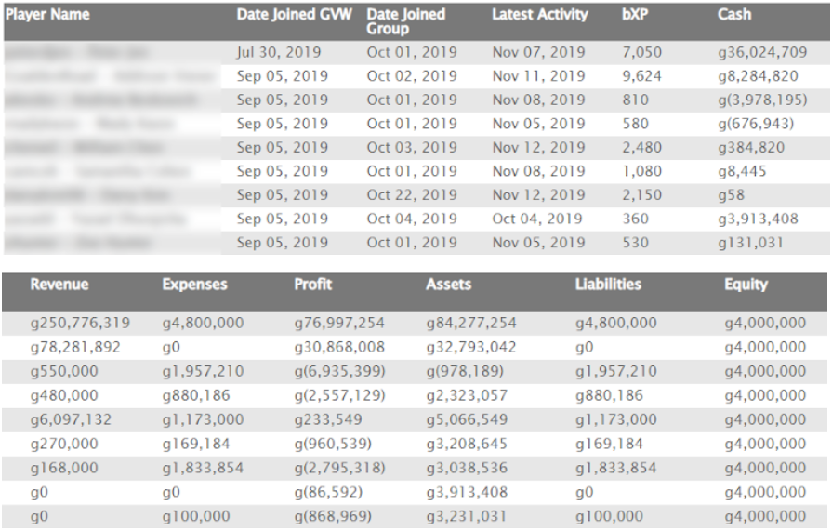
Task: Sort by the Expenses column header
Action: tap(194, 287)
